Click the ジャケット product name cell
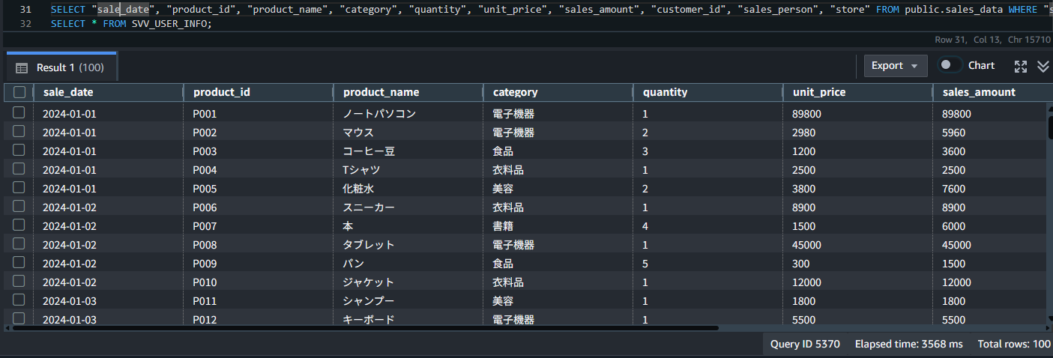Screen dimensions: 1053x358 pos(408,282)
